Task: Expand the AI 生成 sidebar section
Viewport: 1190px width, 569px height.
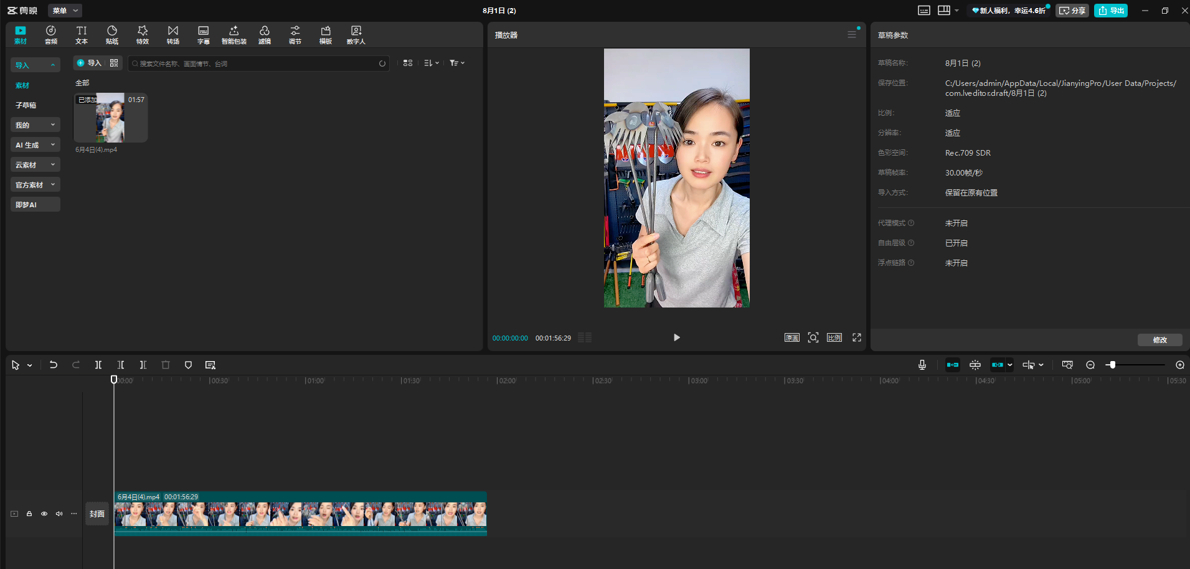Action: (35, 145)
